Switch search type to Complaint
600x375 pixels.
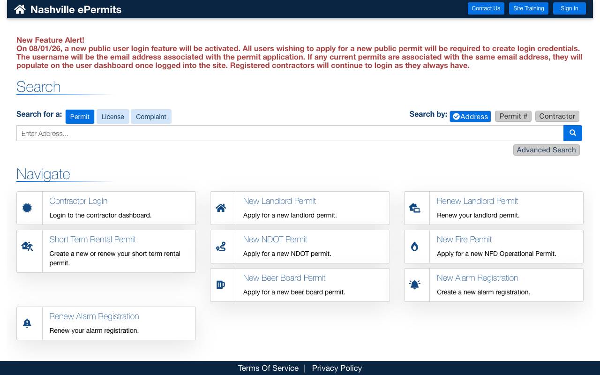click(151, 117)
